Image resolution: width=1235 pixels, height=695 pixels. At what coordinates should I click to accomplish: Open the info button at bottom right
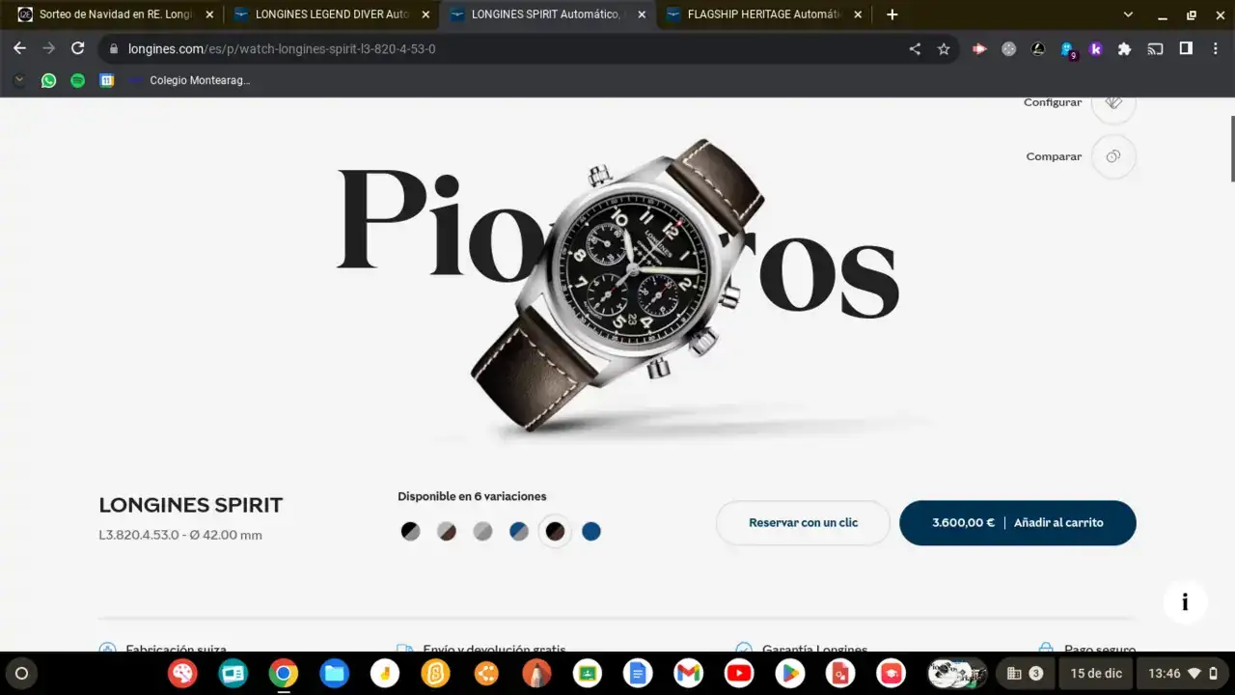tap(1184, 603)
